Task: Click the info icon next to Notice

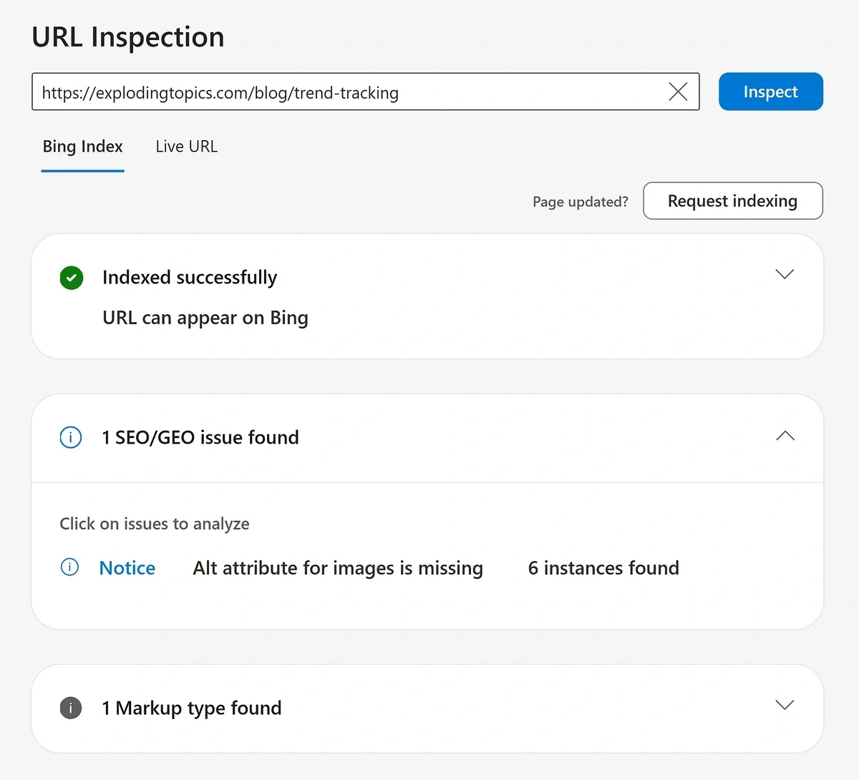Action: coord(69,567)
